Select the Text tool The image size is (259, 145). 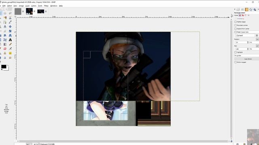coord(10,40)
